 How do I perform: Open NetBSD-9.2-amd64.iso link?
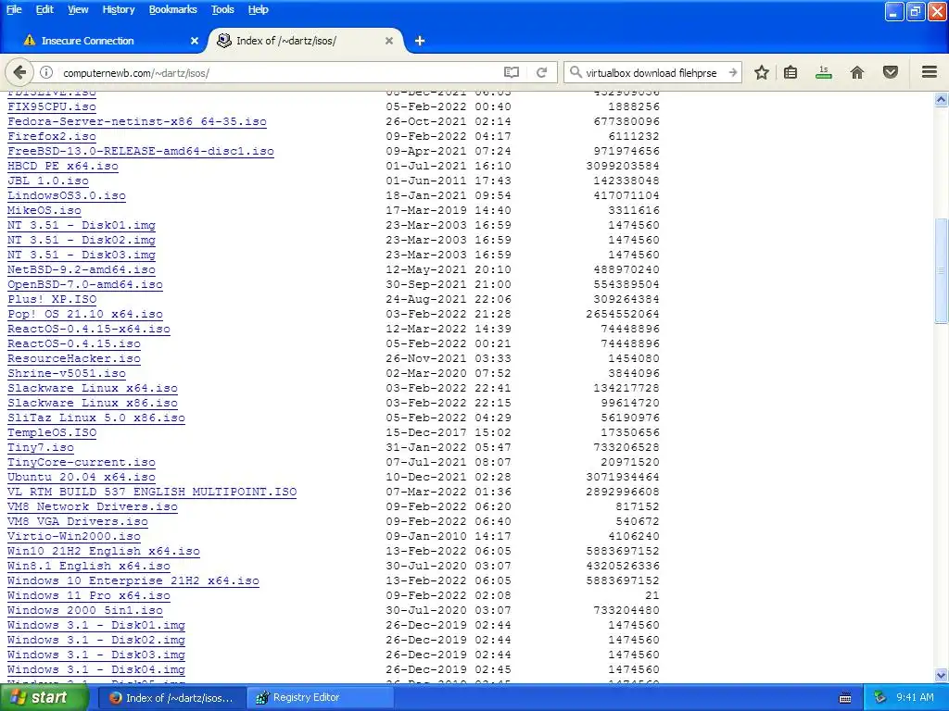click(82, 269)
